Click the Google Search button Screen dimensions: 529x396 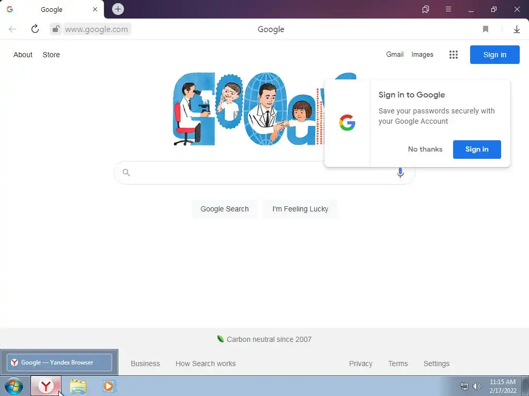tap(224, 209)
